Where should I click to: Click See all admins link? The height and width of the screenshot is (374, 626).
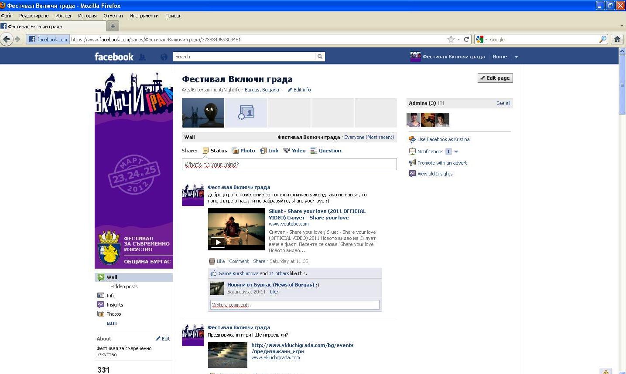tap(503, 103)
